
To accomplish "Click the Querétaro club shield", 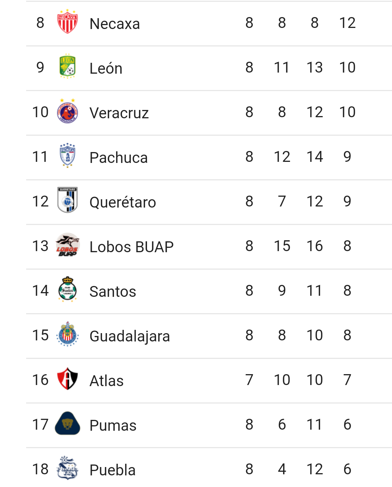I will pyautogui.click(x=68, y=200).
